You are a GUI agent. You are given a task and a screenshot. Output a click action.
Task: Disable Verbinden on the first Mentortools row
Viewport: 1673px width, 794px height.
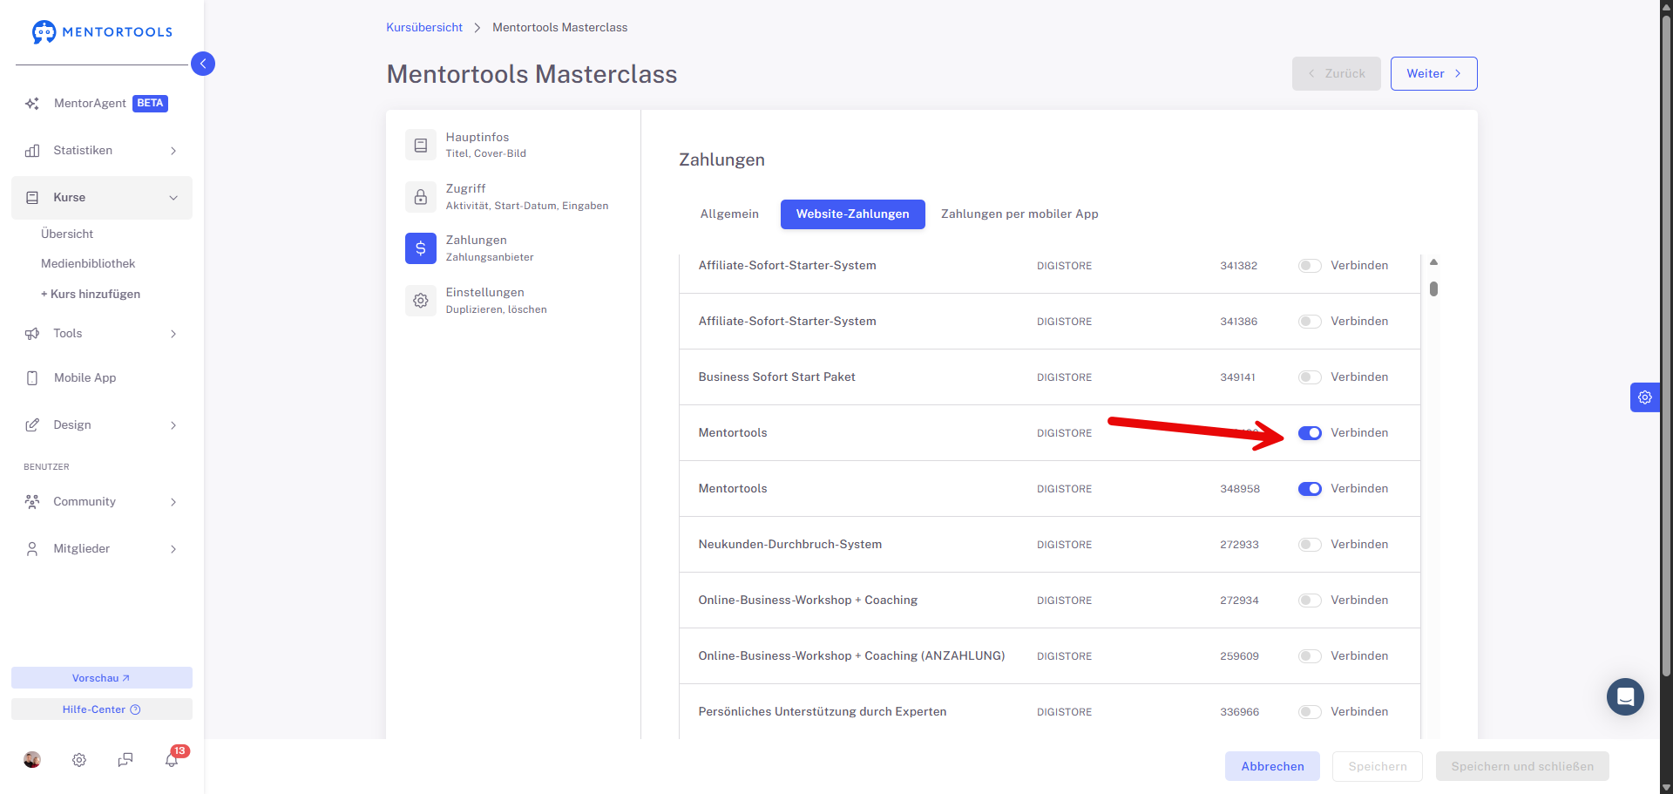tap(1310, 433)
